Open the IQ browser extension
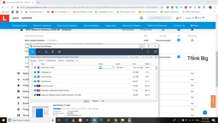The width and height of the screenshot is (218, 123). click(x=181, y=7)
